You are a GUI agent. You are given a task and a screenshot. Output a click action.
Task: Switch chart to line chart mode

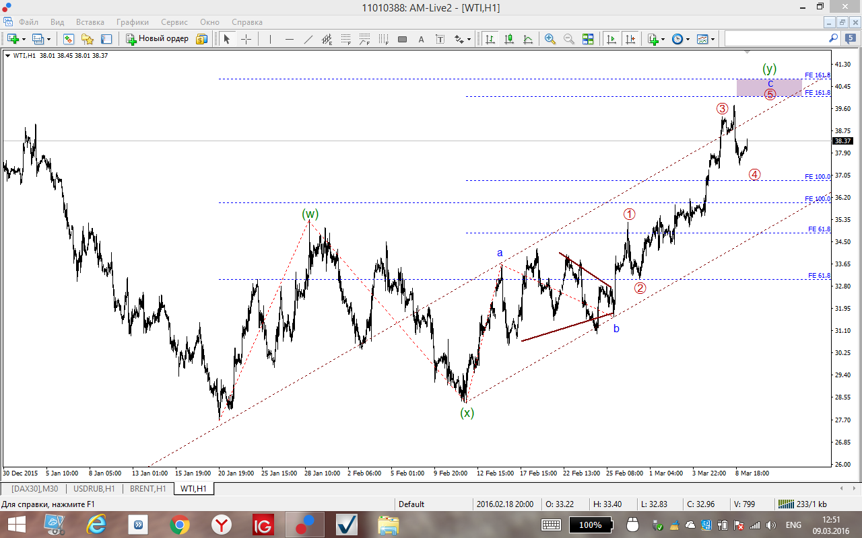pyautogui.click(x=528, y=39)
